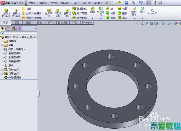Click the Undo arrow icon
The height and width of the screenshot is (131, 181).
click(141, 3)
